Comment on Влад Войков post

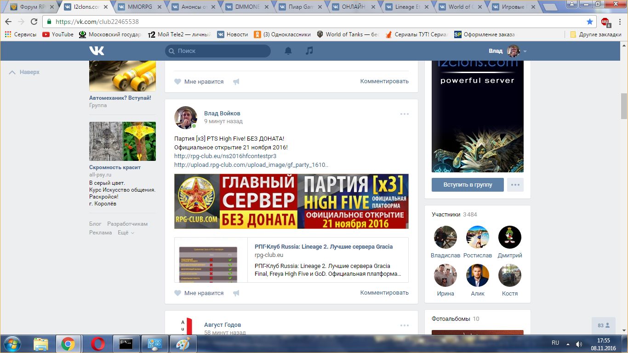(x=384, y=293)
